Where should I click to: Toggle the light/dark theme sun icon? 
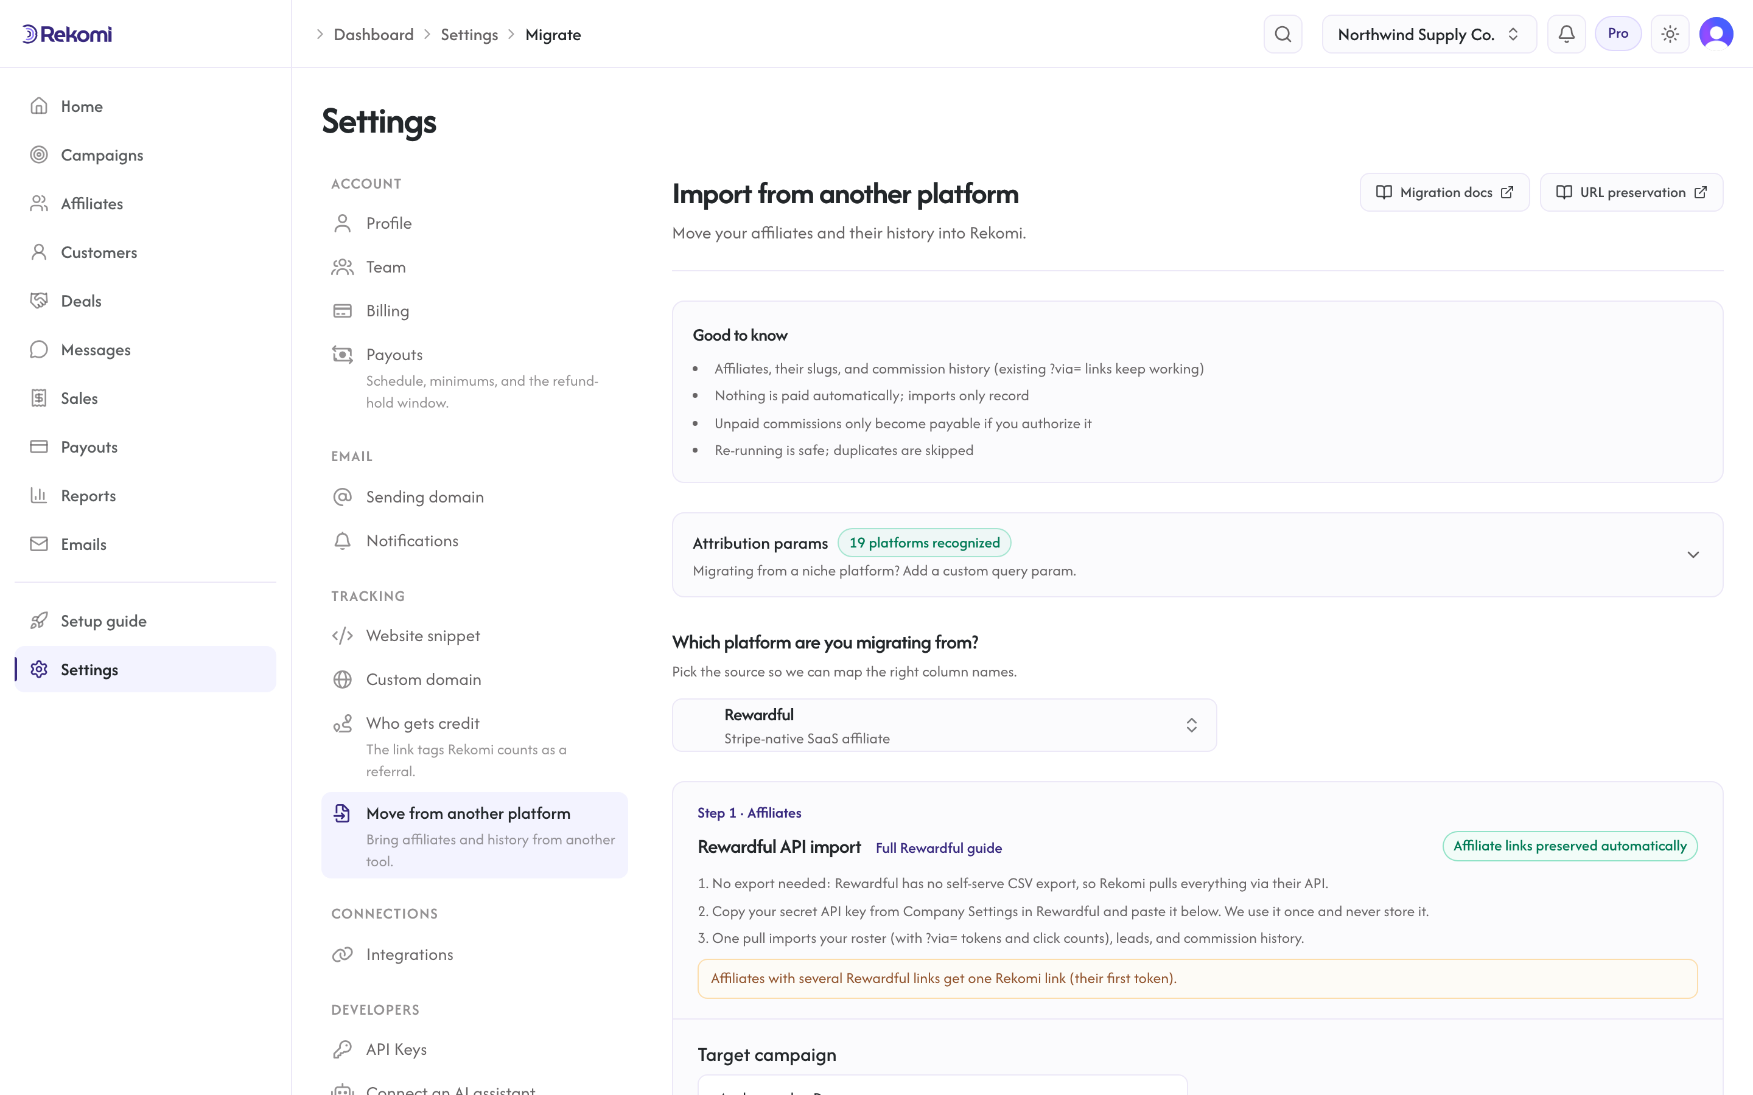pos(1670,34)
